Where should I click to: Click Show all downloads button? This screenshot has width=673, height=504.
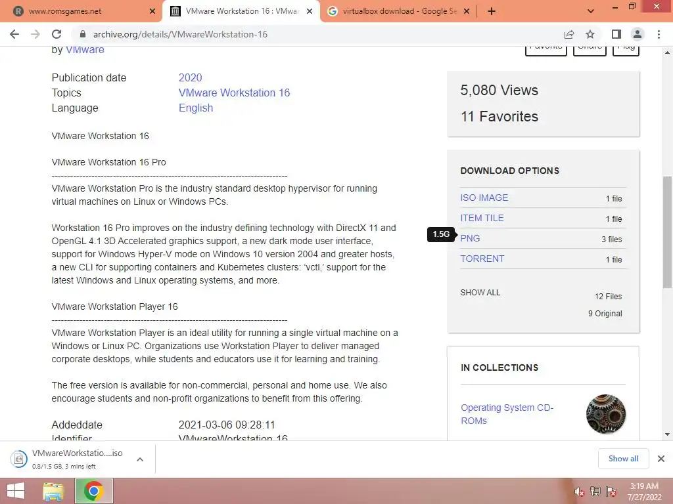(623, 459)
